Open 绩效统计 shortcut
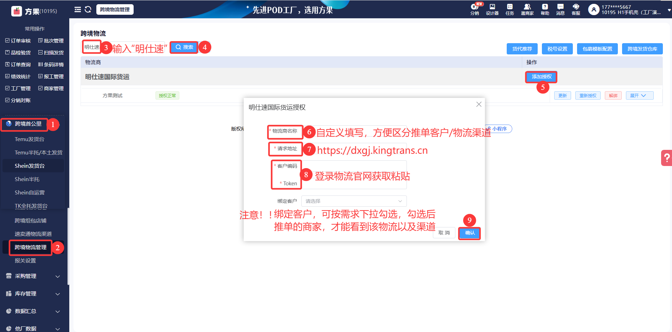This screenshot has width=672, height=332. [x=18, y=77]
